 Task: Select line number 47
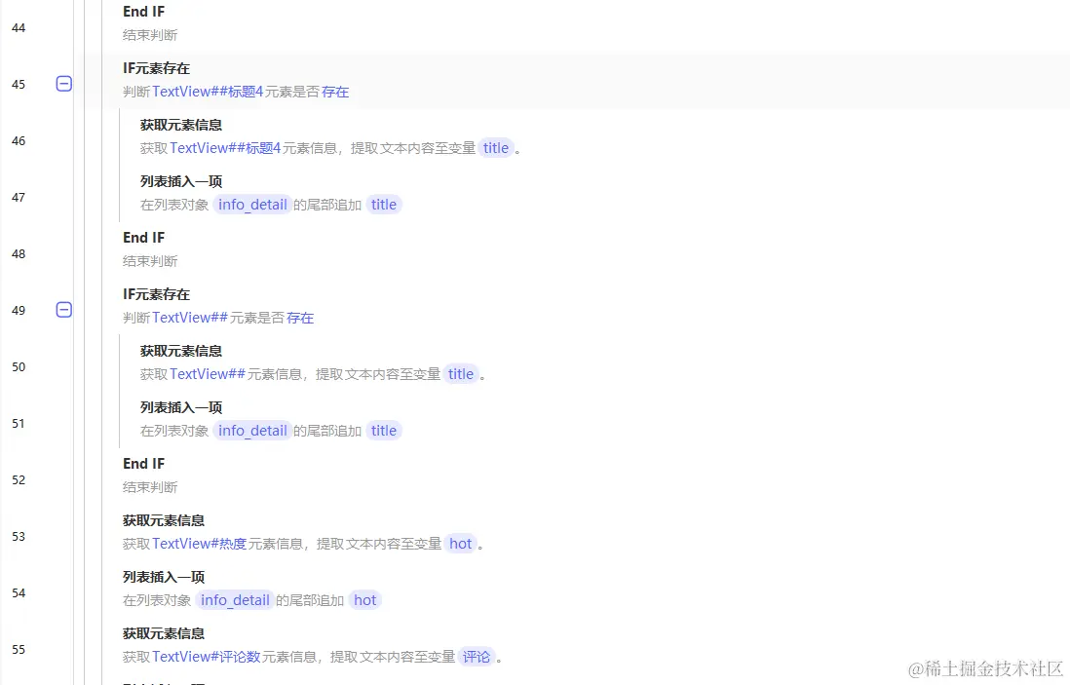pyautogui.click(x=19, y=198)
